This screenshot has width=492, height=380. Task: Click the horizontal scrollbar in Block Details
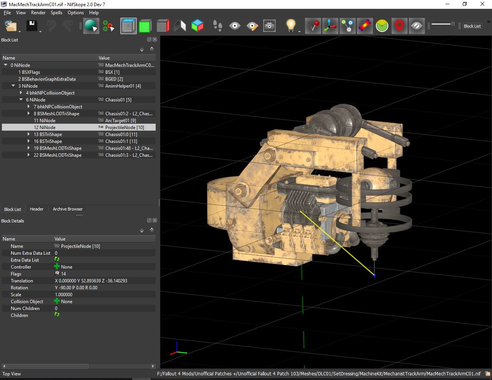click(x=48, y=366)
